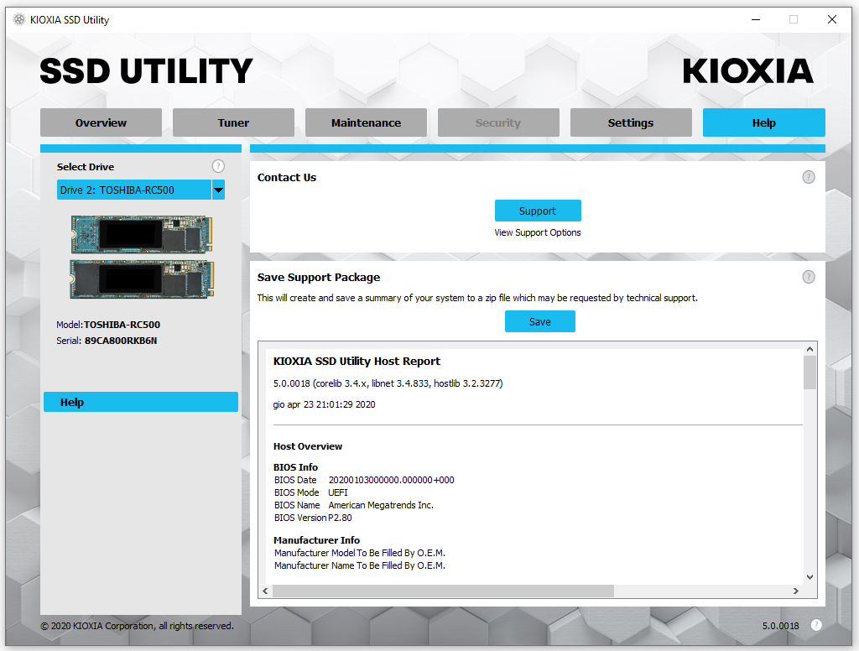This screenshot has height=651, width=859.
Task: Select Help item in left sidebar
Action: click(141, 402)
